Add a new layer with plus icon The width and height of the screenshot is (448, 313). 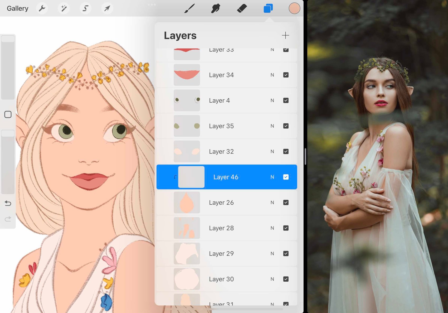pyautogui.click(x=285, y=35)
